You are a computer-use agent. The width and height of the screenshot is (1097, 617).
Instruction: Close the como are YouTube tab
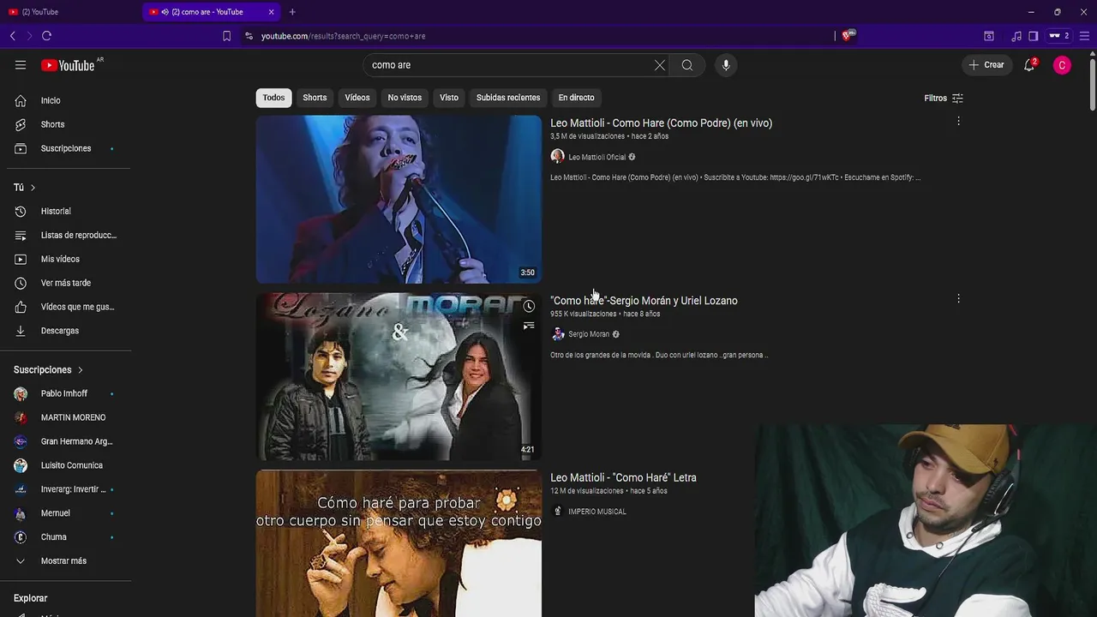click(272, 12)
